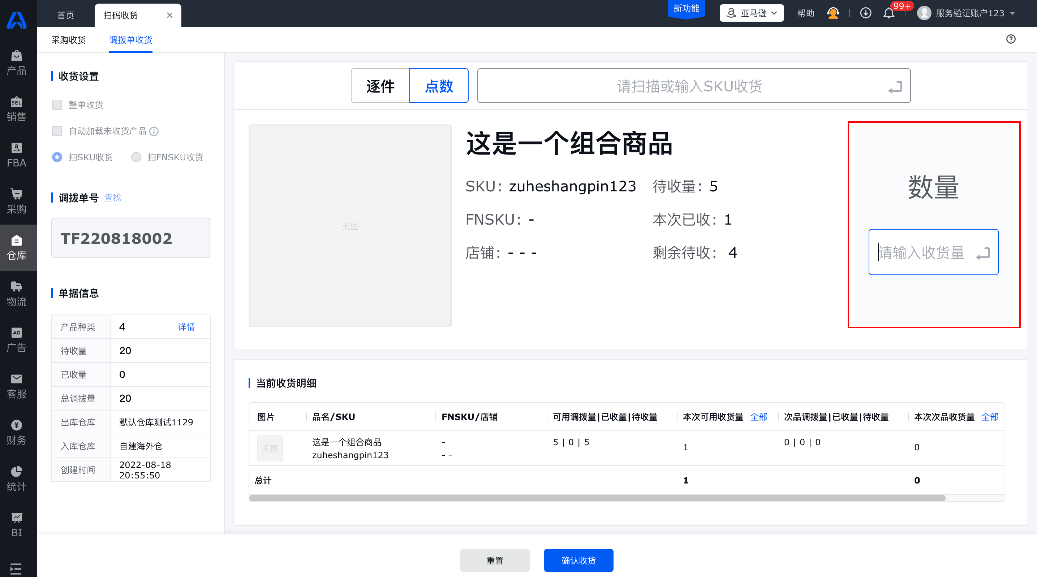Screen dimensions: 1037x577
Task: Click the FNSKU/店铺 column header
Action: coord(469,417)
